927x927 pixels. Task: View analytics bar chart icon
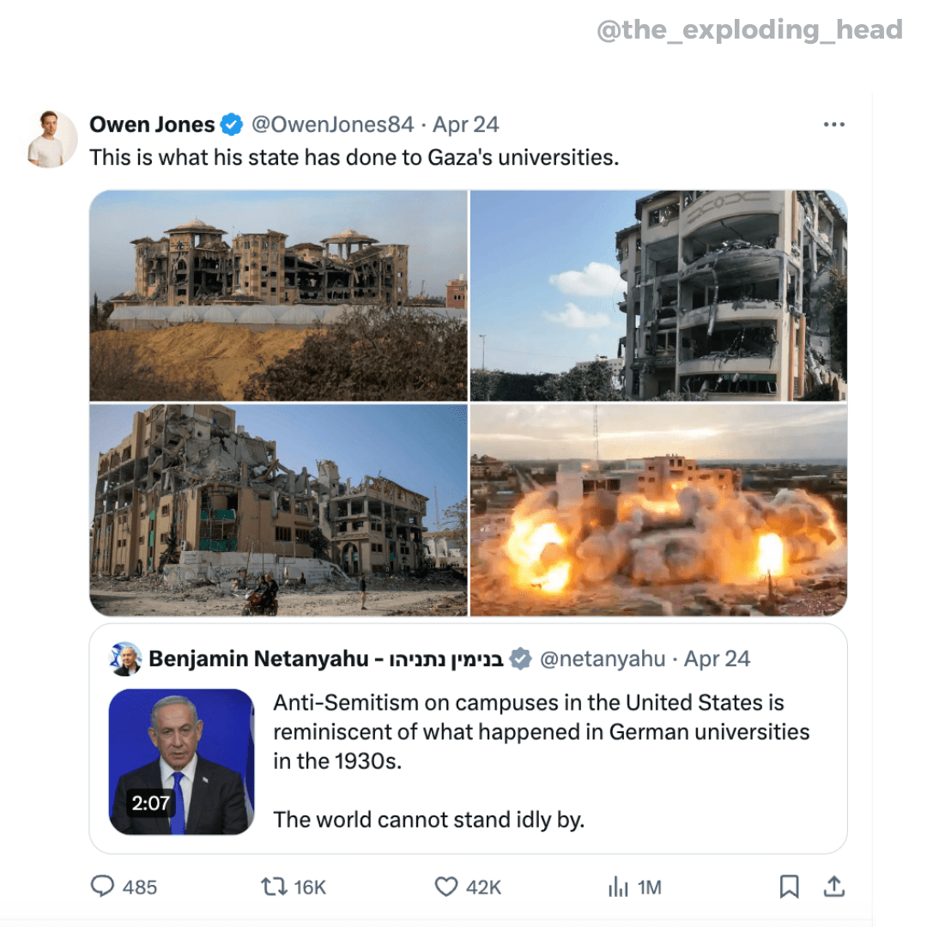coord(618,887)
